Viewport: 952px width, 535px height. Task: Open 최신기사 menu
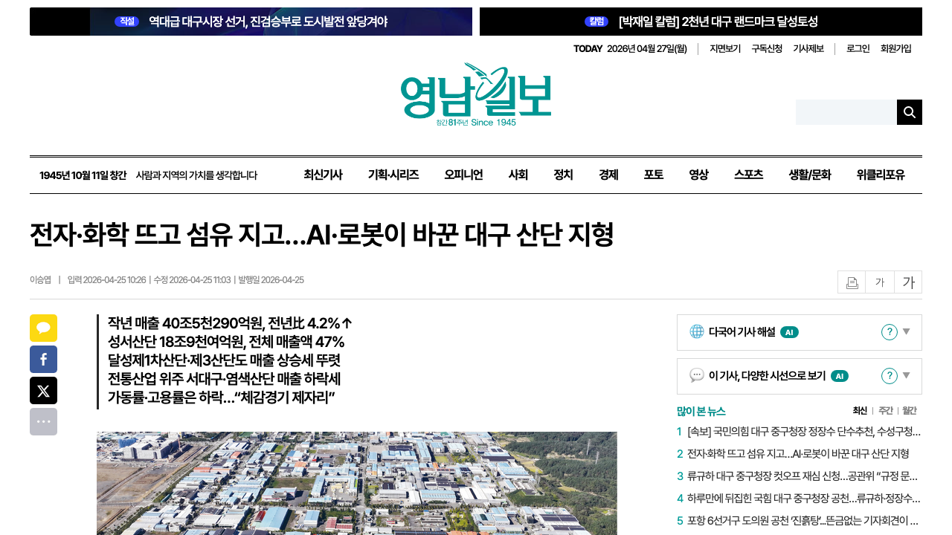[x=323, y=175]
